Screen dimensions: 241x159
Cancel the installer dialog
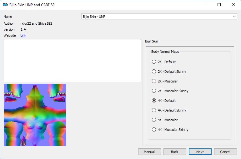pos(225,152)
